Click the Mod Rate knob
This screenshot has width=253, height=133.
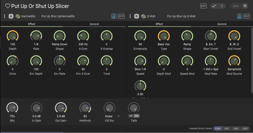coord(211,61)
